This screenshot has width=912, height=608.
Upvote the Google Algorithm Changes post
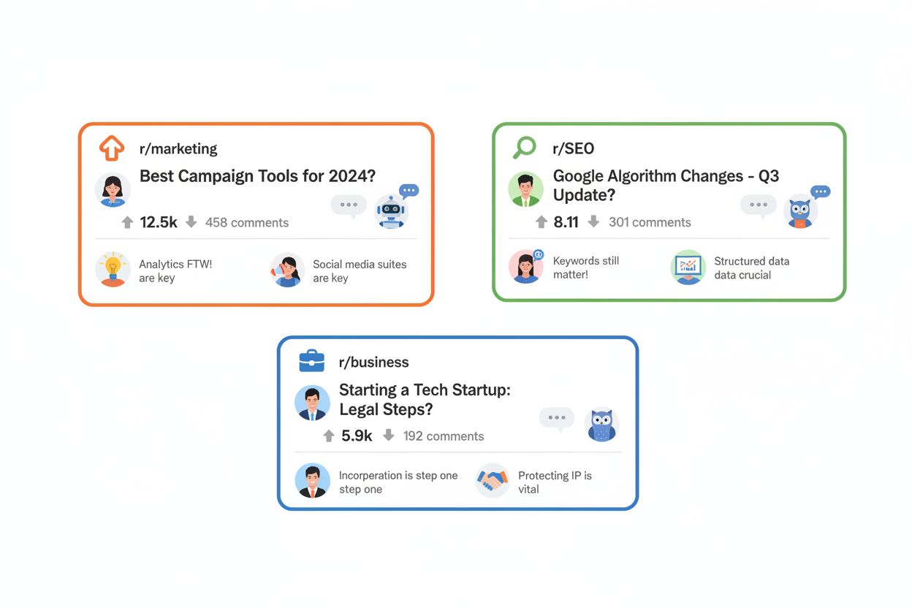(x=541, y=221)
